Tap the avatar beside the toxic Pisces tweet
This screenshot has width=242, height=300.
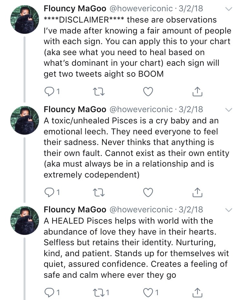[x=25, y=119]
